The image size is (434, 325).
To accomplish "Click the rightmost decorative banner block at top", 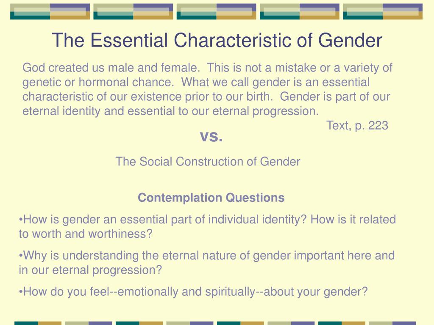I will coord(383,11).
